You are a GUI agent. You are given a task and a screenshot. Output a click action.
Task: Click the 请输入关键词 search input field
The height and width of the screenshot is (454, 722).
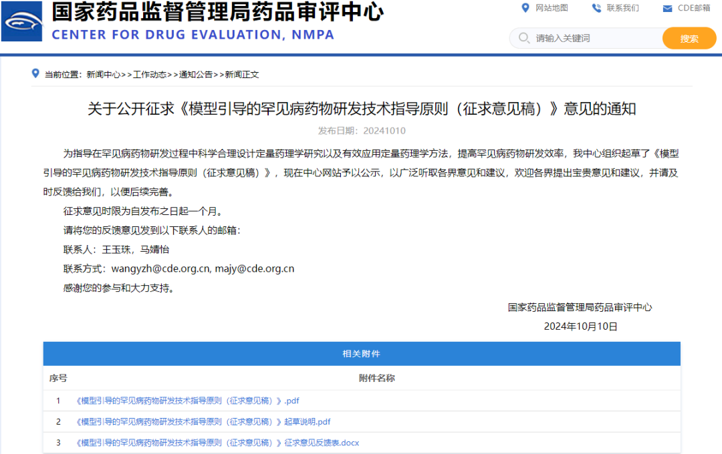click(575, 38)
